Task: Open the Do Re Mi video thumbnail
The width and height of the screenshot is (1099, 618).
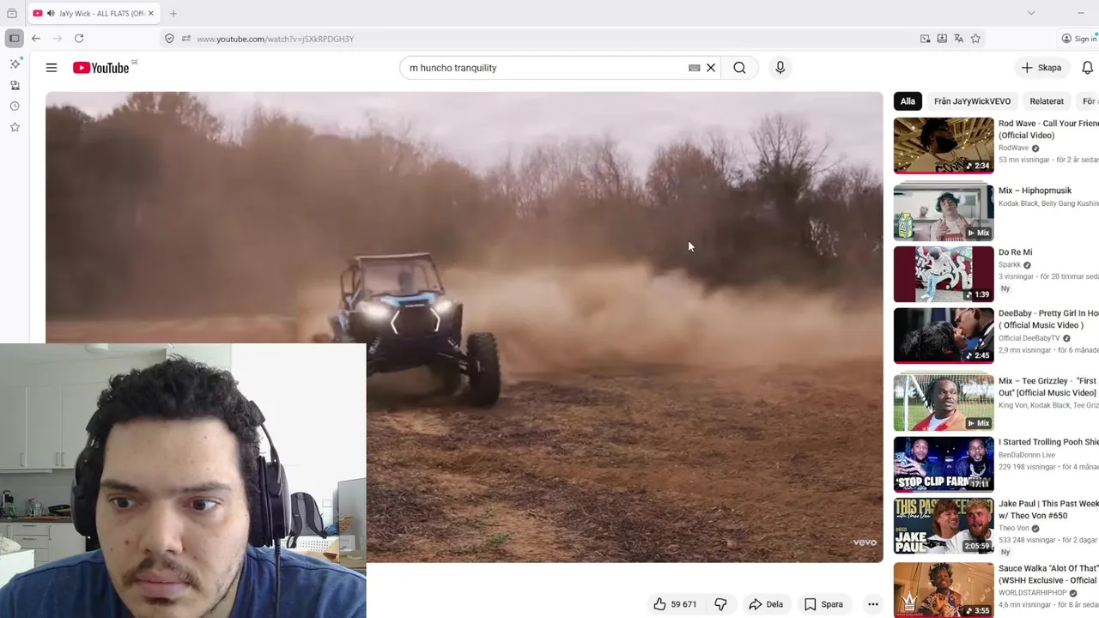Action: click(944, 275)
